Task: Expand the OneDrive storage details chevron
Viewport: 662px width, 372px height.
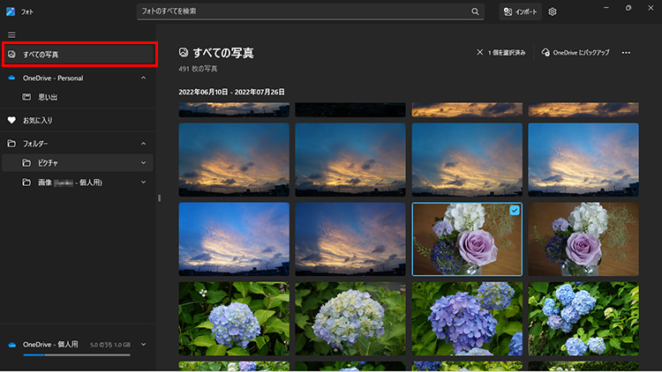Action: (143, 344)
